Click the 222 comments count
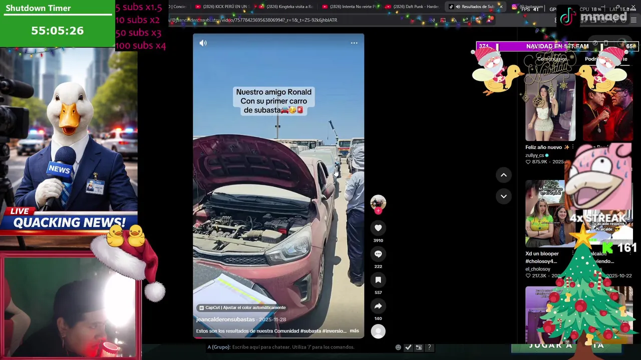This screenshot has height=360, width=641. click(378, 266)
